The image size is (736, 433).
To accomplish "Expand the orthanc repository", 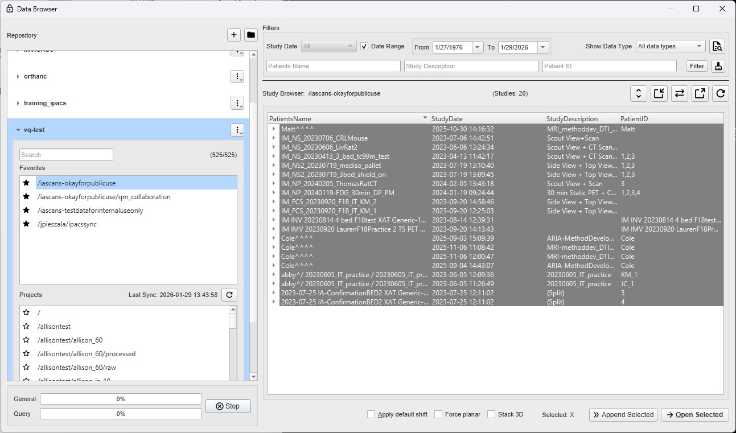I will pyautogui.click(x=18, y=77).
